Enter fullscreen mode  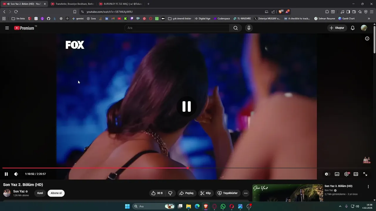click(x=365, y=174)
